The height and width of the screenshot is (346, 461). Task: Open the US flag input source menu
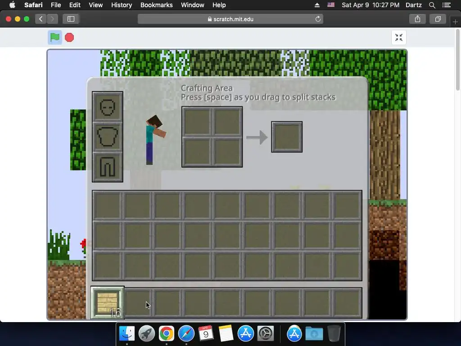(331, 5)
